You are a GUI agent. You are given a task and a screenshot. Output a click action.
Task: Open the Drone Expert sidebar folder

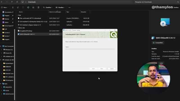[8, 26]
